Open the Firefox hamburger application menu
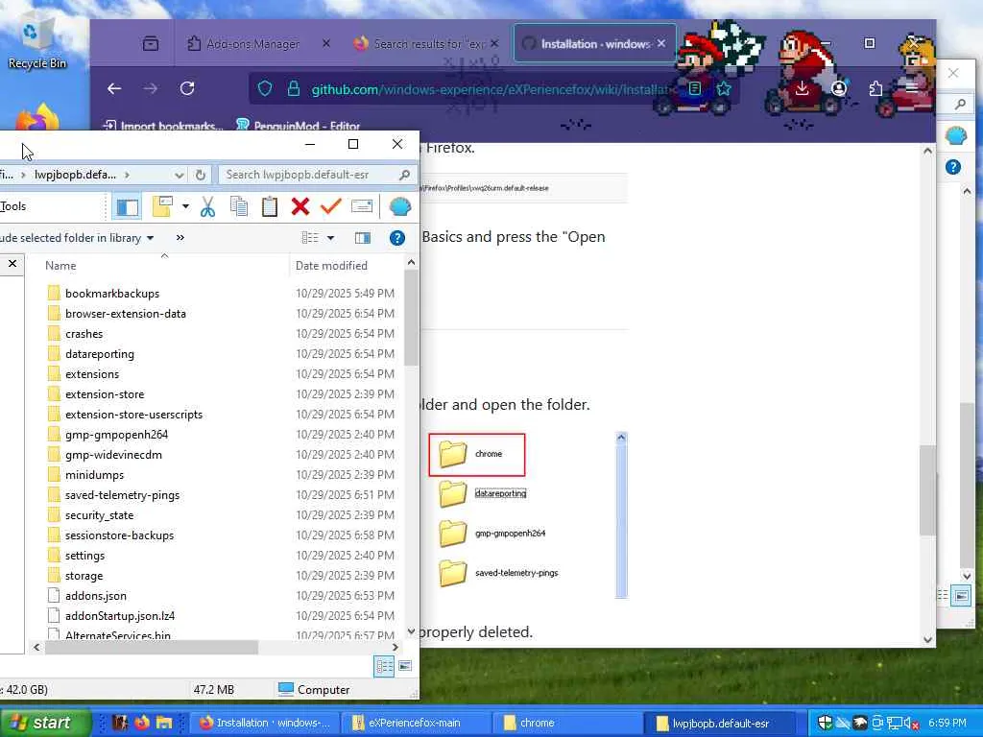The height and width of the screenshot is (737, 983). (912, 89)
